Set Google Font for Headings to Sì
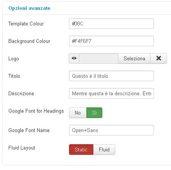Screen dimensions: 171x170 (94, 113)
